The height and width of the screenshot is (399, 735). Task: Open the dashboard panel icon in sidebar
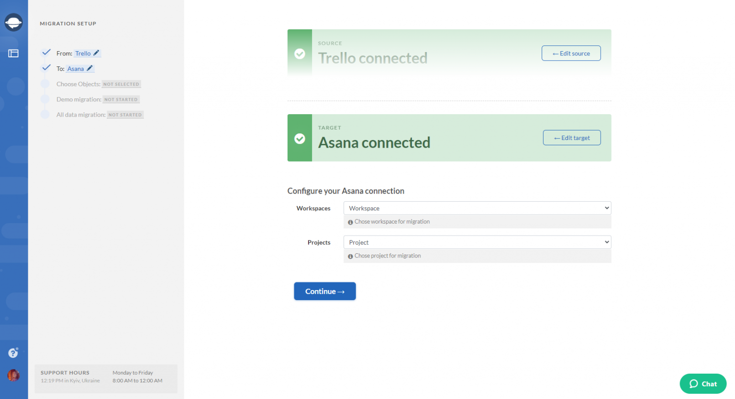[13, 54]
